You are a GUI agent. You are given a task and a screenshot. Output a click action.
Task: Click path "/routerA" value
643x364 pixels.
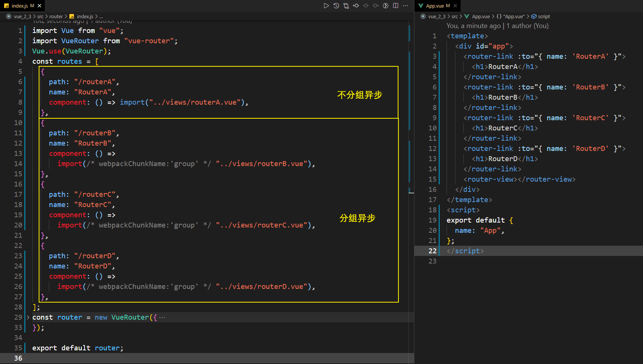(x=95, y=82)
